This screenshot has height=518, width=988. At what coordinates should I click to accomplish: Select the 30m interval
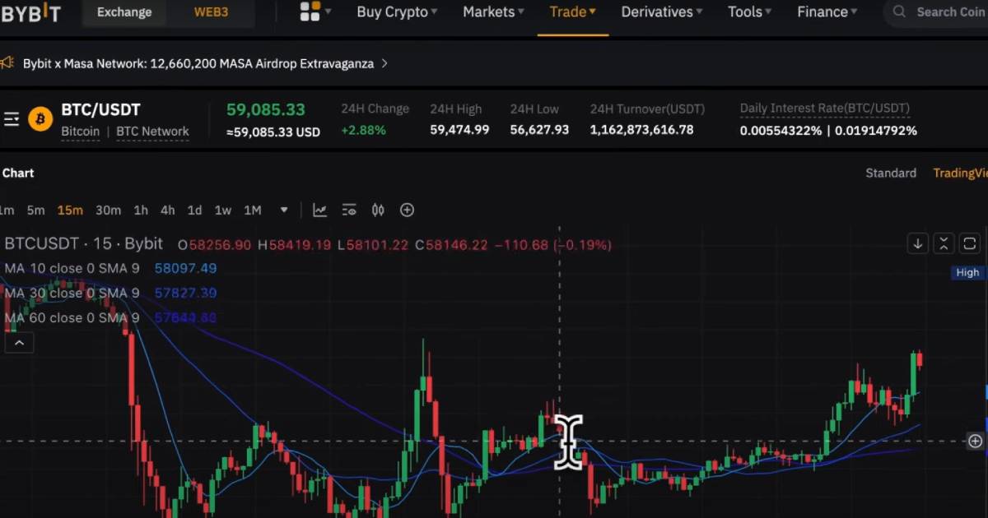click(108, 210)
